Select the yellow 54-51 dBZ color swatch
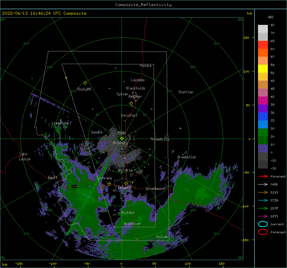The width and height of the screenshot is (287, 268). pyautogui.click(x=263, y=69)
